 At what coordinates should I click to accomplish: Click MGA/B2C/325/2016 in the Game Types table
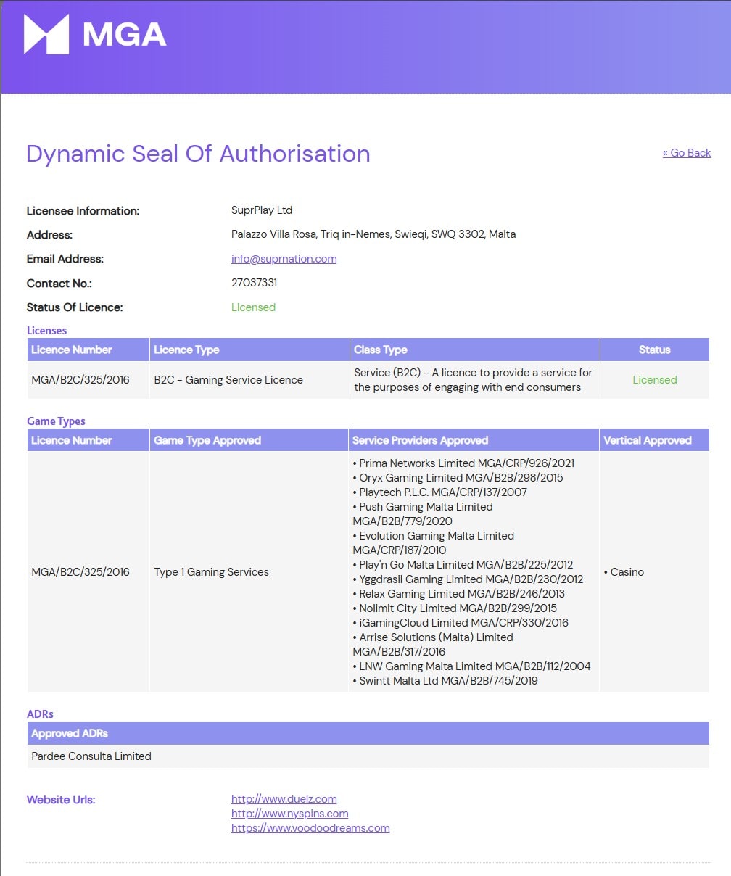coord(80,571)
